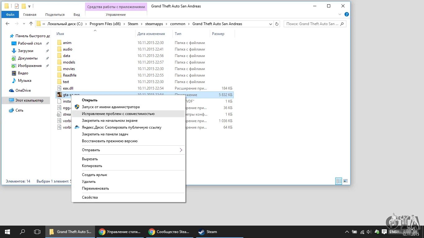Click Properties icon in quick access toolbar
The height and width of the screenshot is (238, 424).
[16, 6]
